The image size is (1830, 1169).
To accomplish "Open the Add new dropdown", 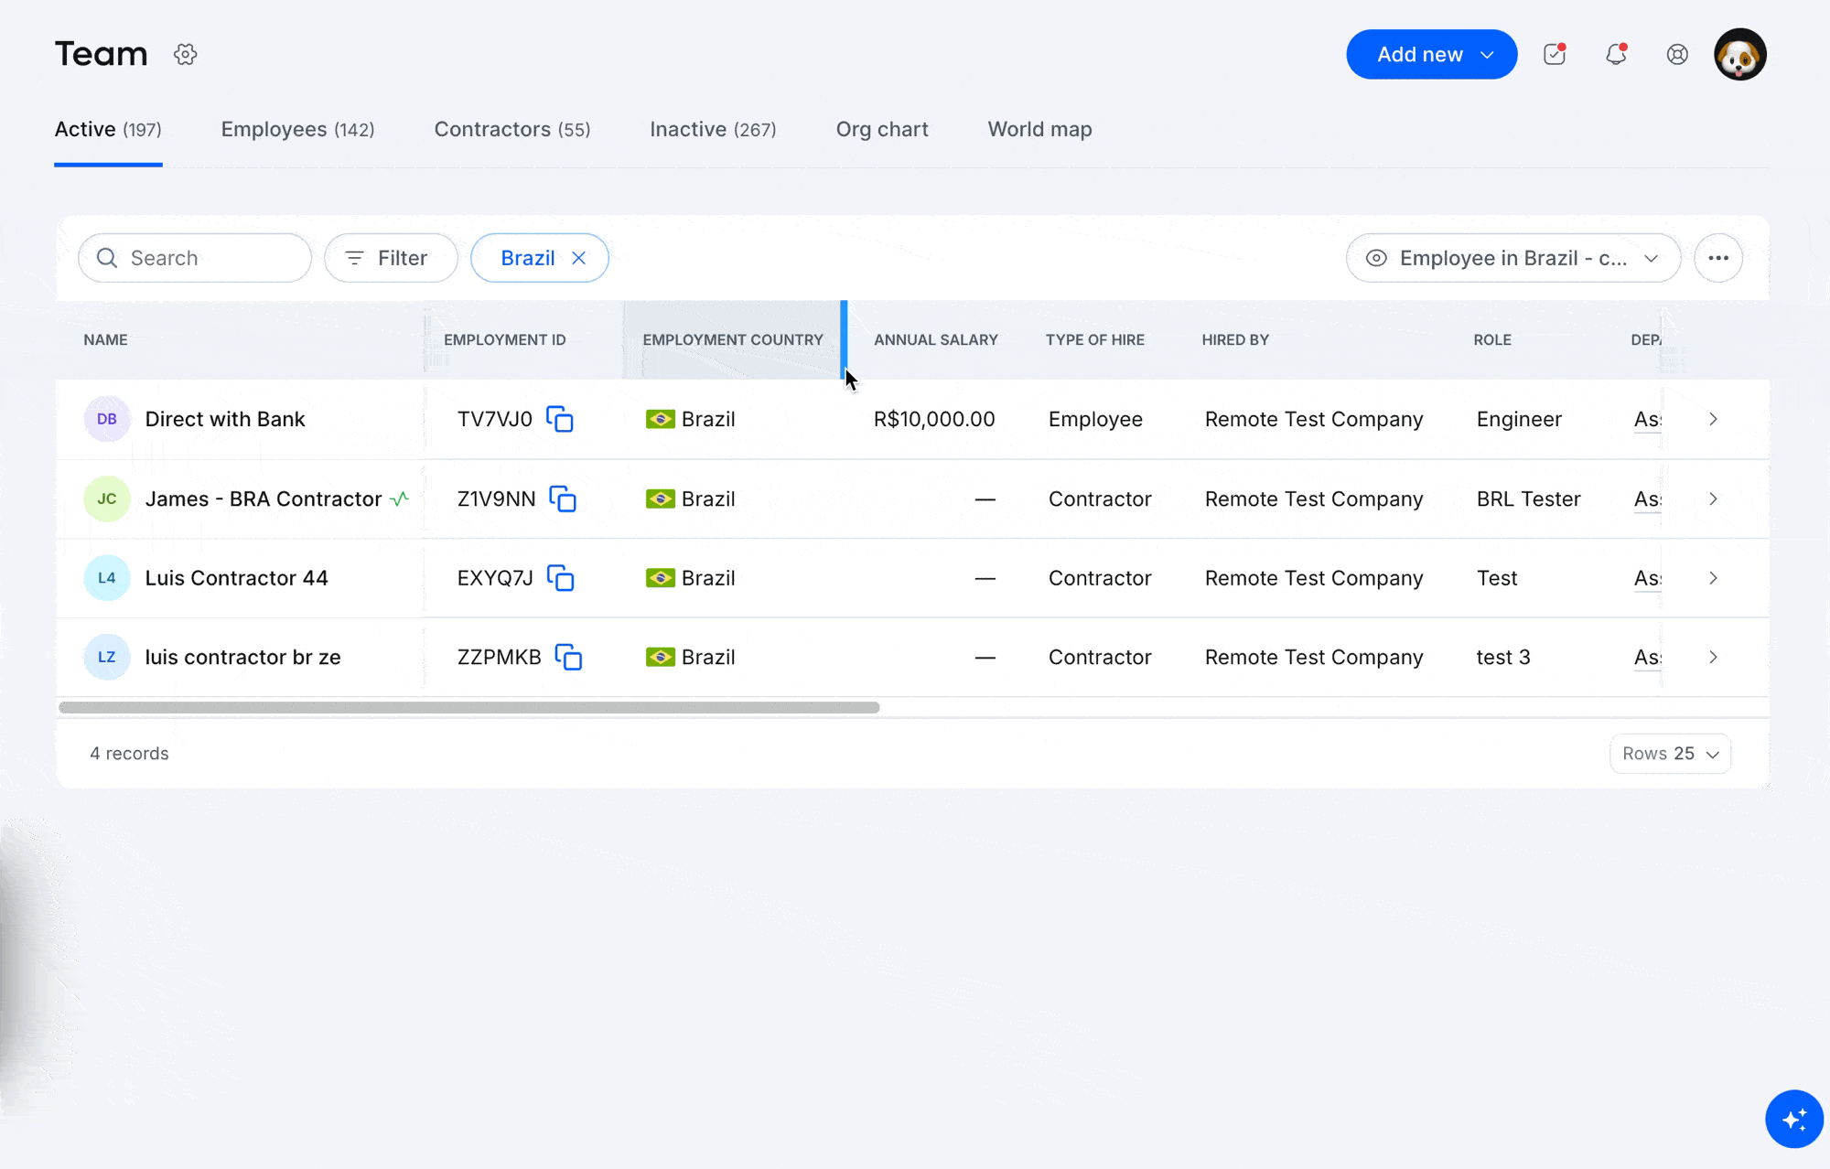I will [x=1430, y=54].
